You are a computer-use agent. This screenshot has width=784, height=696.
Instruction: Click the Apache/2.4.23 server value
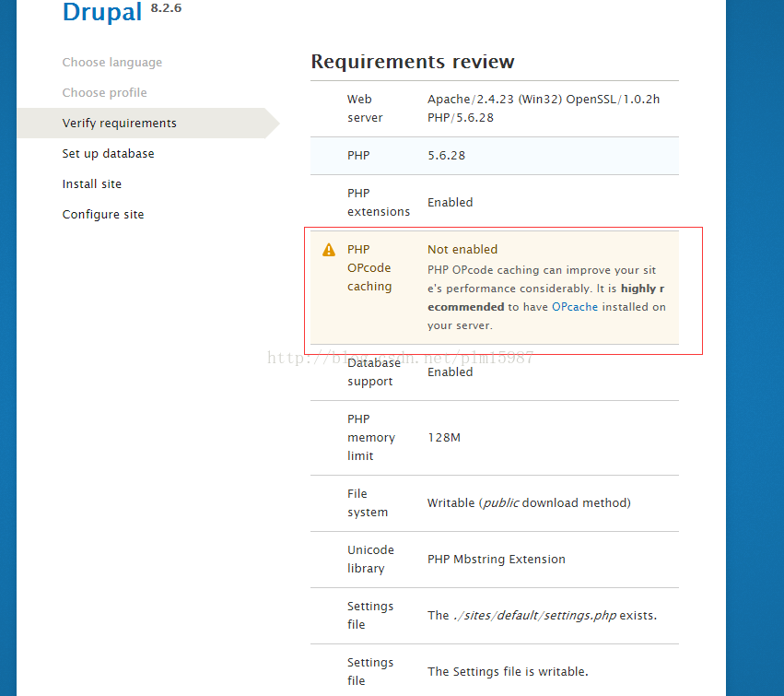pos(544,109)
